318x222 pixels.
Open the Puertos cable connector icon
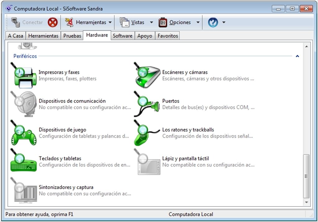point(147,104)
